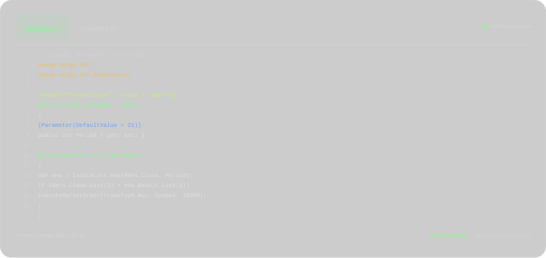Click the ExecuteMarketOrder code line
Image resolution: width=546 pixels, height=258 pixels.
pyautogui.click(x=123, y=196)
